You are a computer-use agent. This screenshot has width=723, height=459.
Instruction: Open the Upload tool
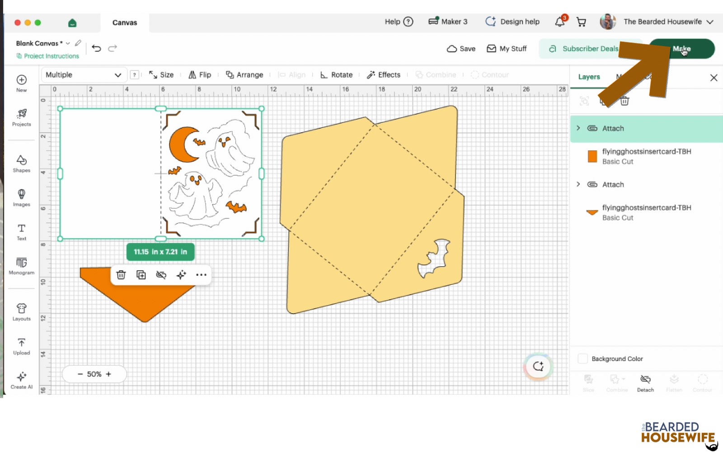(21, 346)
